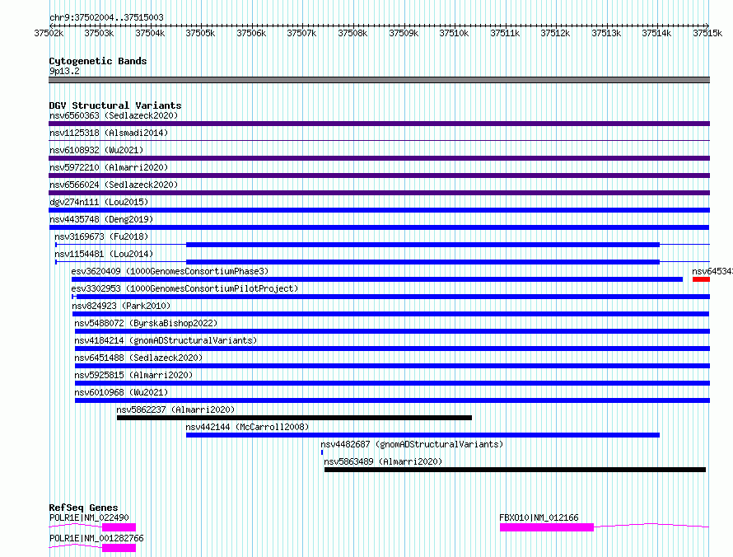The width and height of the screenshot is (733, 557).
Task: Click the 37508k ruler tick label
Action: tap(352, 33)
